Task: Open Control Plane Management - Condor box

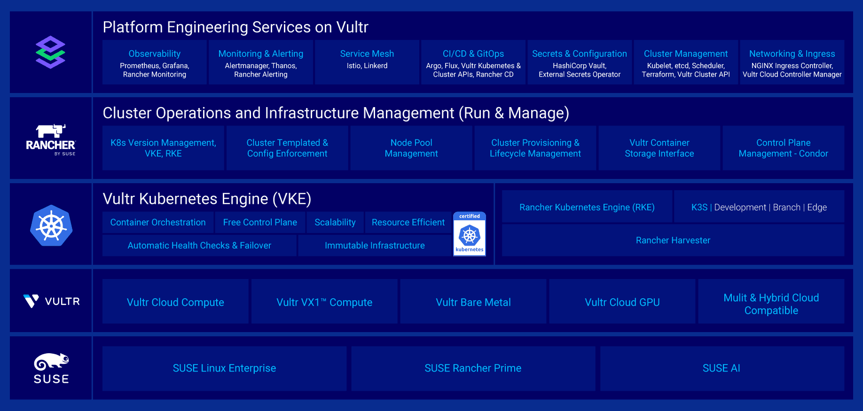Action: pyautogui.click(x=783, y=148)
